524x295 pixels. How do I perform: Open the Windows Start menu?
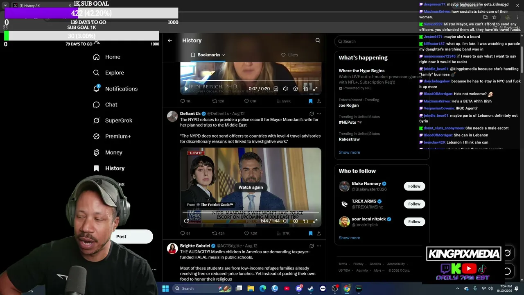[x=165, y=288]
